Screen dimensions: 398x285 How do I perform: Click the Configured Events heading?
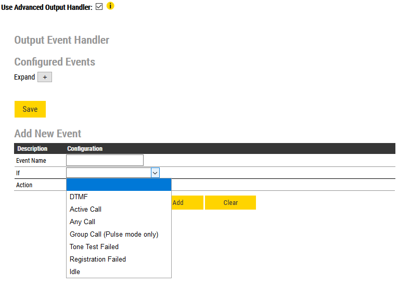pyautogui.click(x=55, y=62)
